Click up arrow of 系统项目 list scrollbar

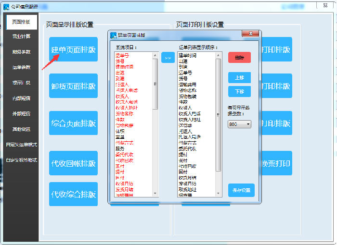pyautogui.click(x=156, y=55)
